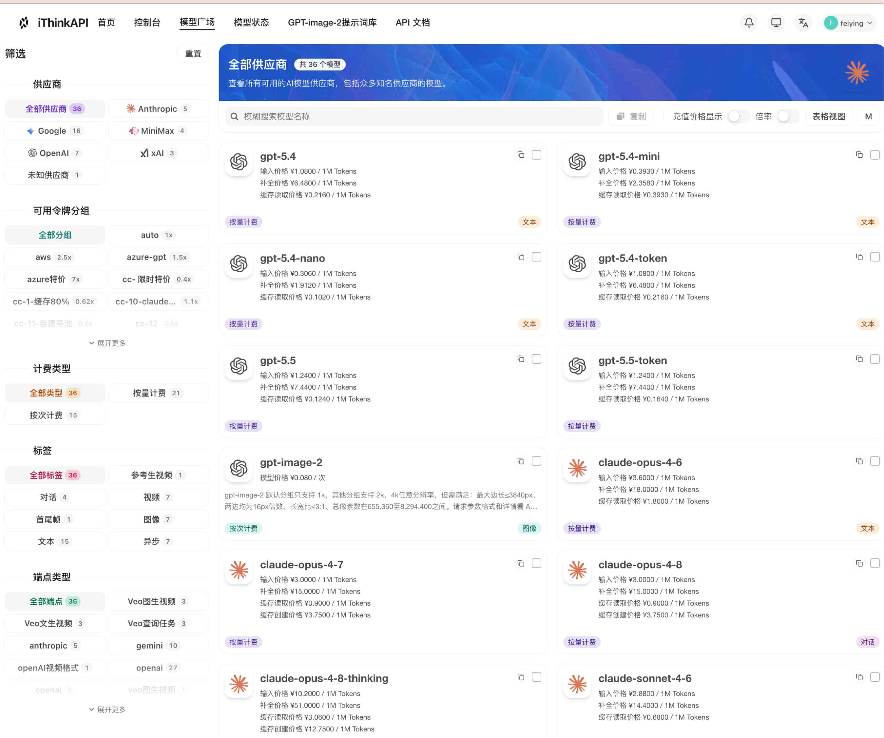Click the 重置 filter reset button

pos(193,53)
